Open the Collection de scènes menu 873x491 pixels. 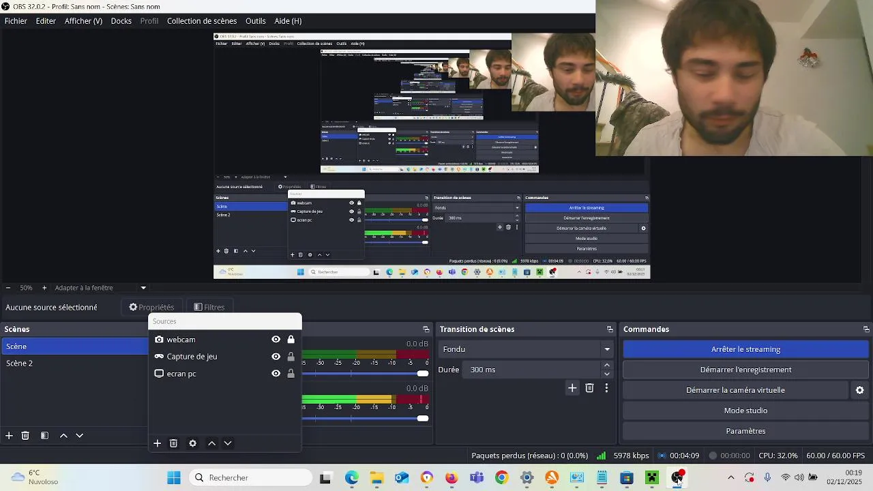tap(202, 21)
